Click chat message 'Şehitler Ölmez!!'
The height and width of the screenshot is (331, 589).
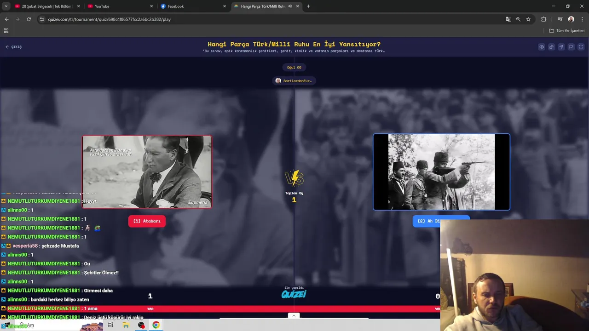click(101, 273)
